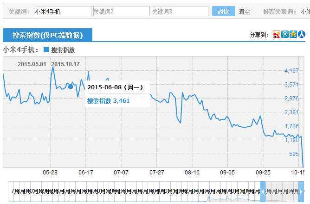310x204 pixels.
Task: Click the 09-25 date axis label
Action: 263,173
